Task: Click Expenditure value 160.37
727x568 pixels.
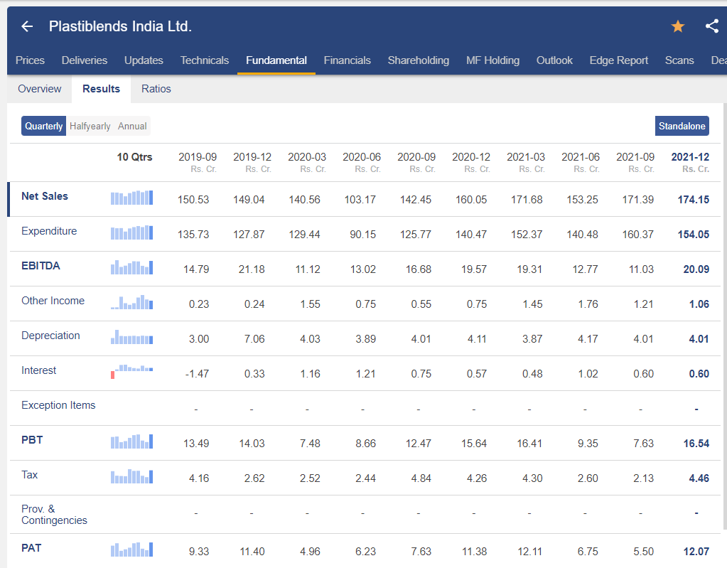Action: point(638,235)
